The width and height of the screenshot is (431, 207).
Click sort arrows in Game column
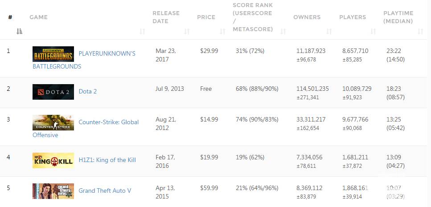click(142, 31)
